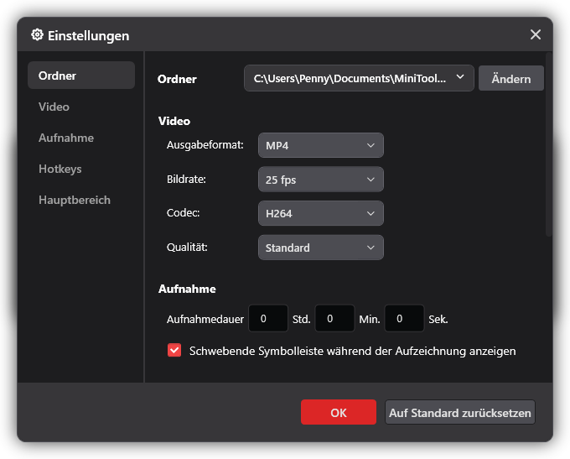Click the Sek. seconds input field
Image resolution: width=570 pixels, height=459 pixels.
pyautogui.click(x=404, y=319)
